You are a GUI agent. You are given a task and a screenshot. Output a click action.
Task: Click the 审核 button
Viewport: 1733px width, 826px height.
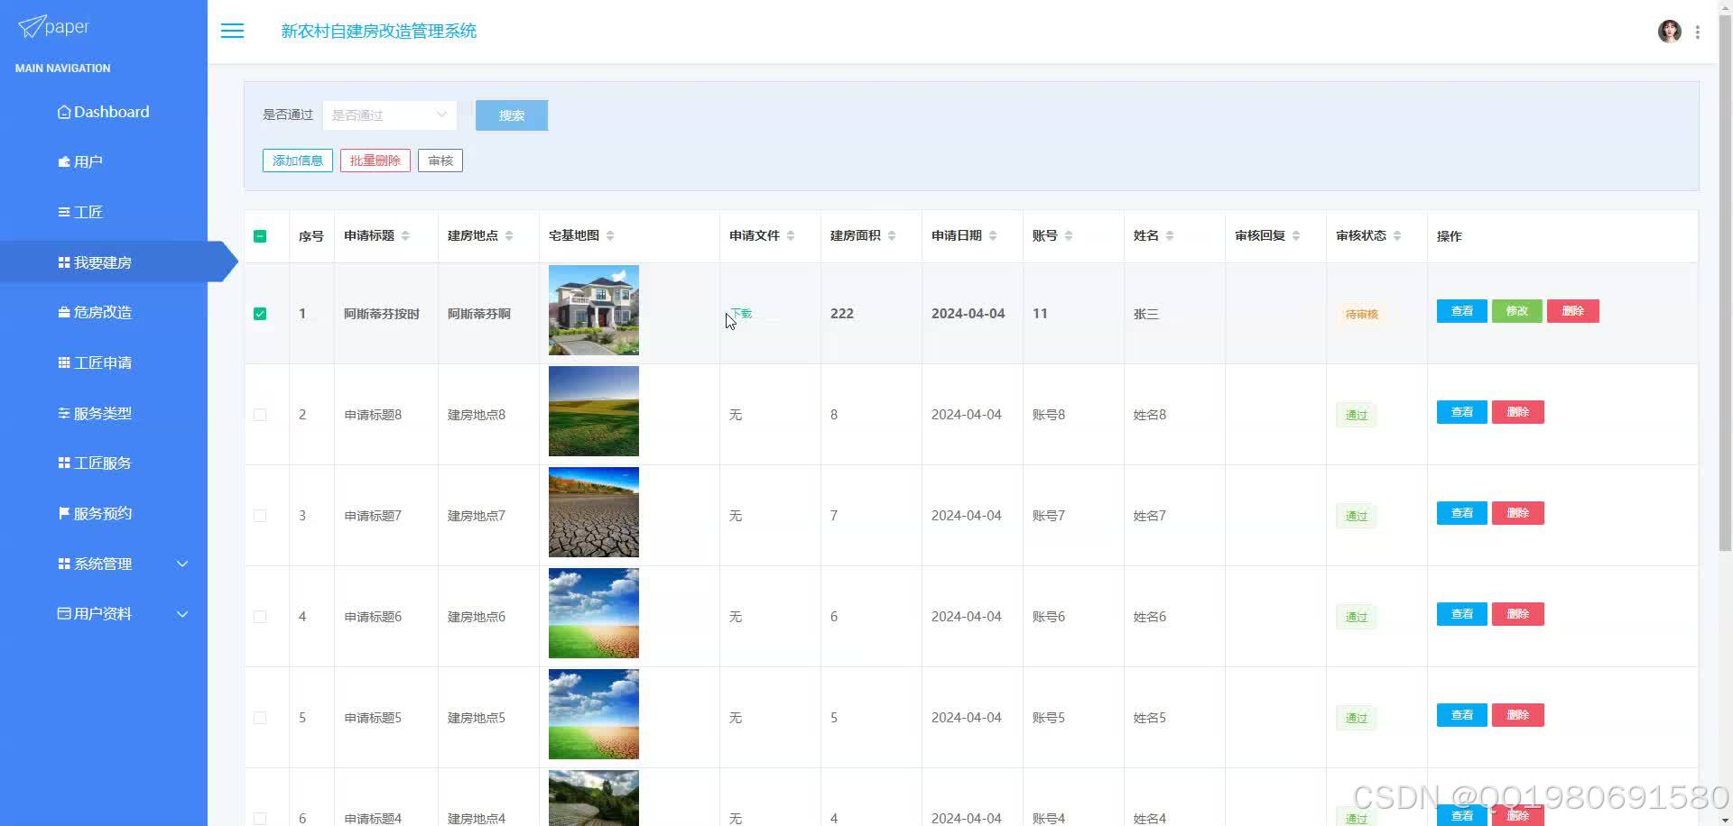(x=440, y=161)
